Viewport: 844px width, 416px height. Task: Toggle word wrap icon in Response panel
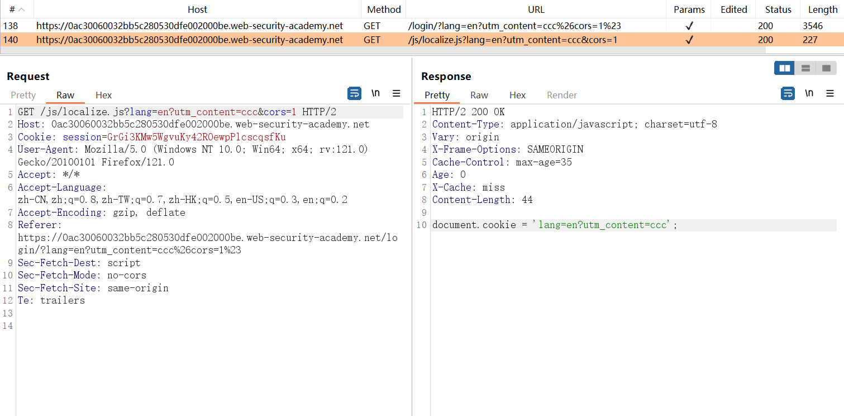pyautogui.click(x=788, y=93)
